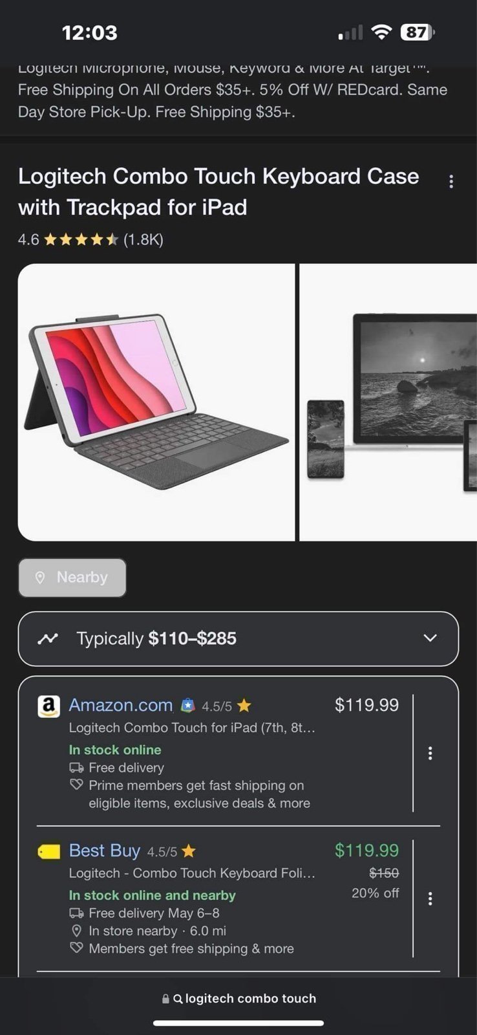The height and width of the screenshot is (1035, 477).
Task: Tap the logitech combo touch address bar
Action: [238, 999]
